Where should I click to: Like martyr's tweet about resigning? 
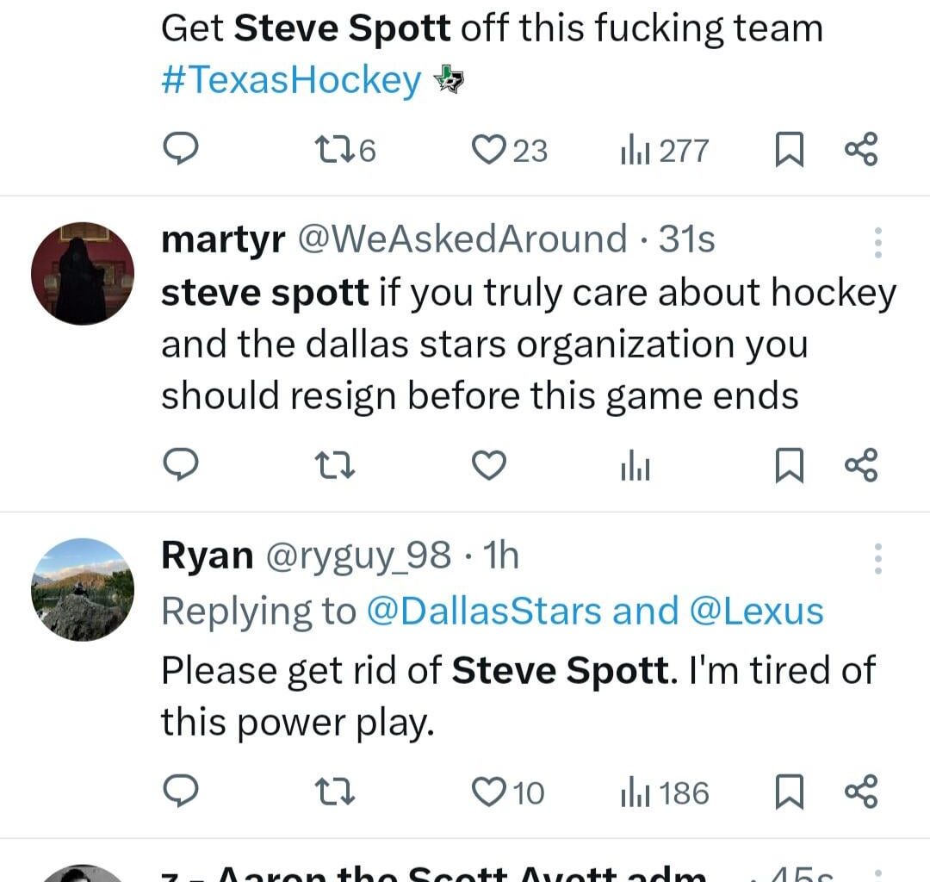point(490,466)
